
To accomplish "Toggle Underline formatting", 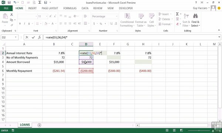I will pyautogui.click(x=29, y=24).
